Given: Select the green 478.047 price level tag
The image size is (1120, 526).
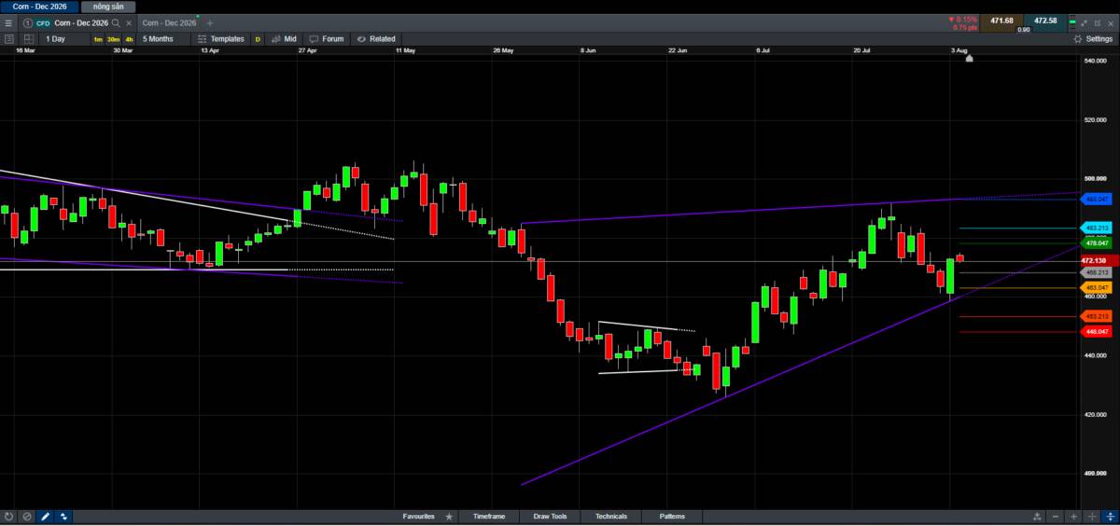Looking at the screenshot, I should pos(1094,243).
